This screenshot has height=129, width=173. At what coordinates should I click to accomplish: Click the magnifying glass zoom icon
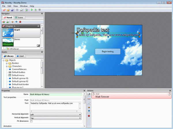pos(21,10)
